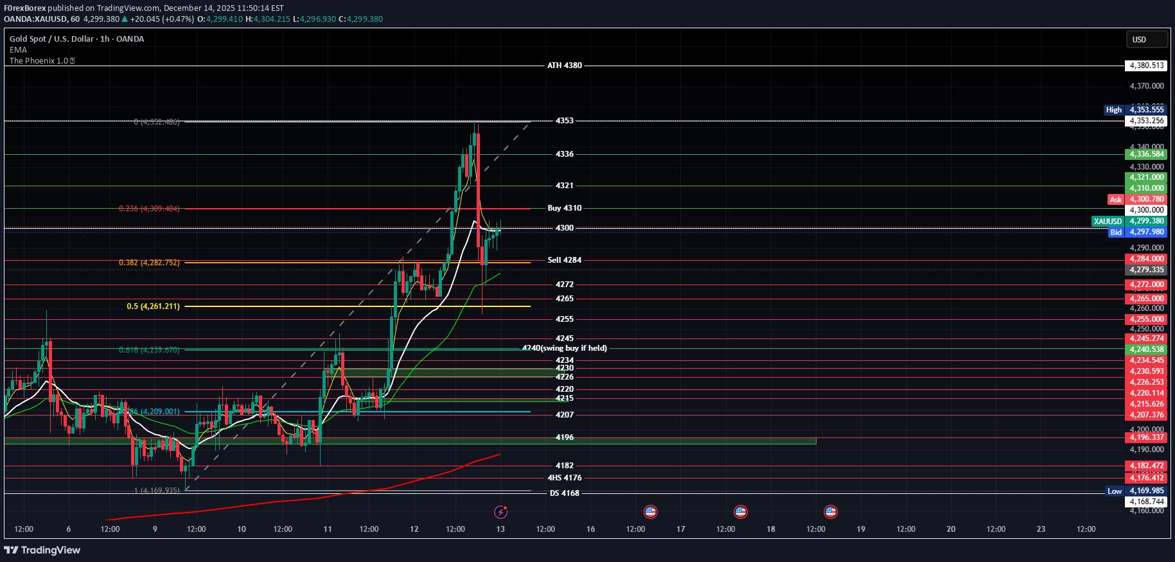Image resolution: width=1175 pixels, height=562 pixels.
Task: Click the TradingView logo at bottom left
Action: (x=42, y=550)
